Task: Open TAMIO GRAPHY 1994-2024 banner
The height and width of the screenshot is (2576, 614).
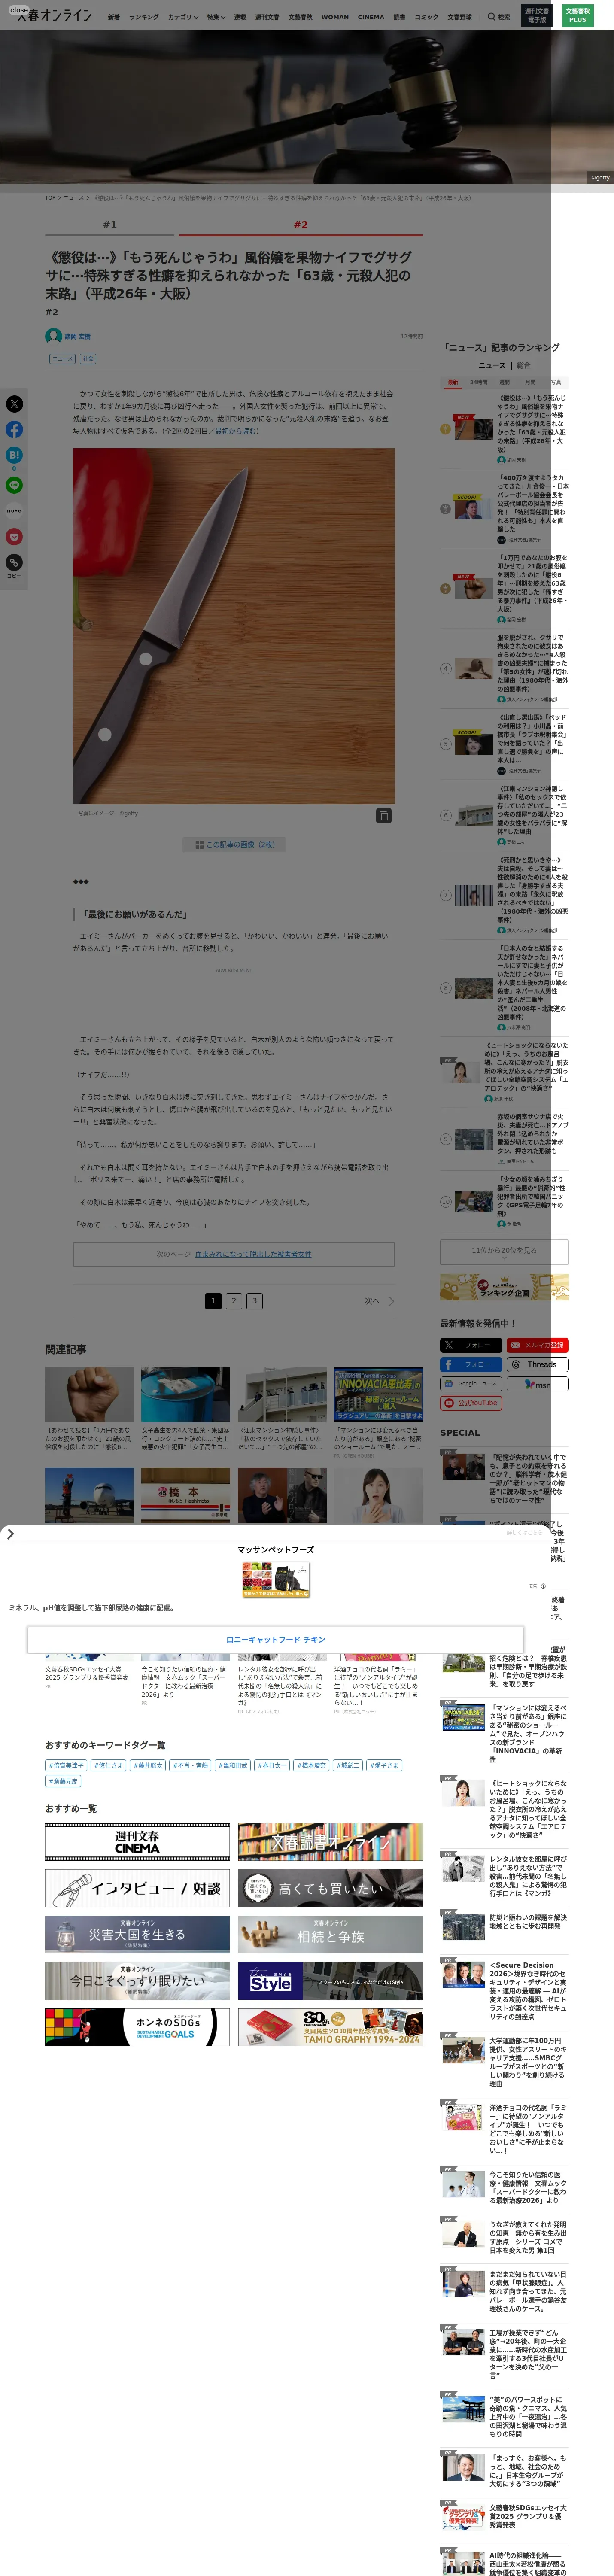Action: click(330, 2027)
